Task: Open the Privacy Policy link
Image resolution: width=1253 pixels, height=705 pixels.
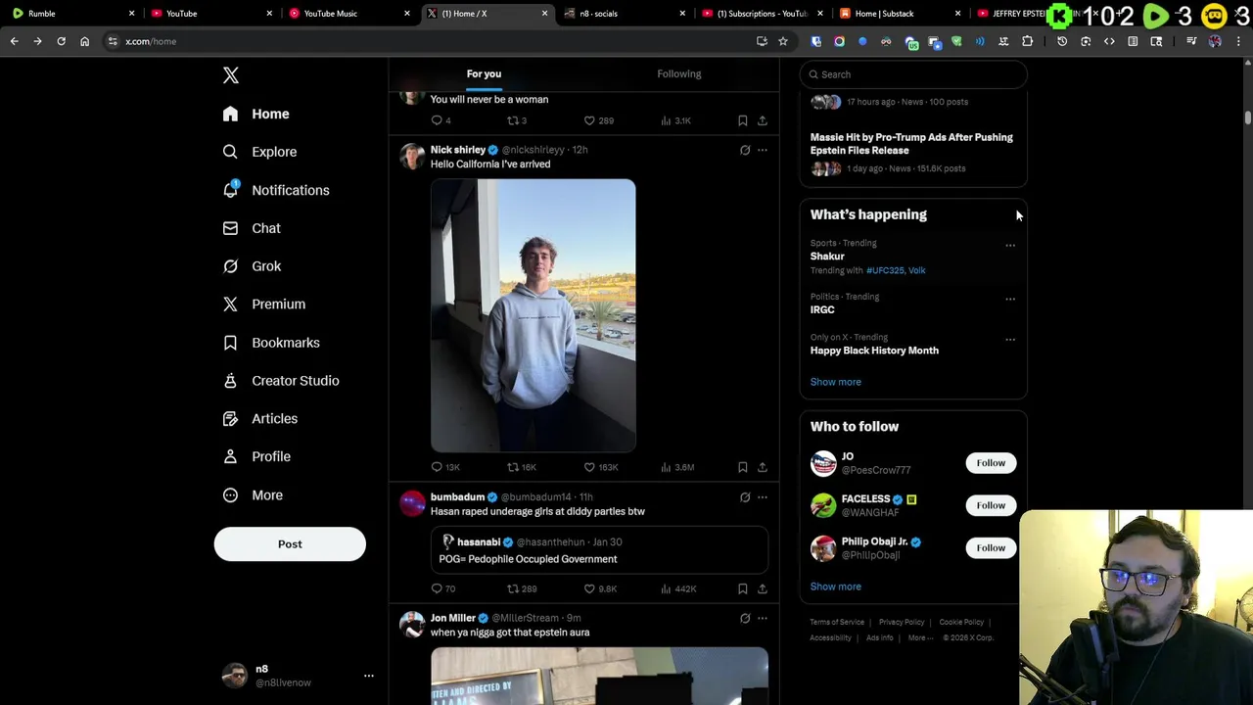Action: (x=902, y=623)
